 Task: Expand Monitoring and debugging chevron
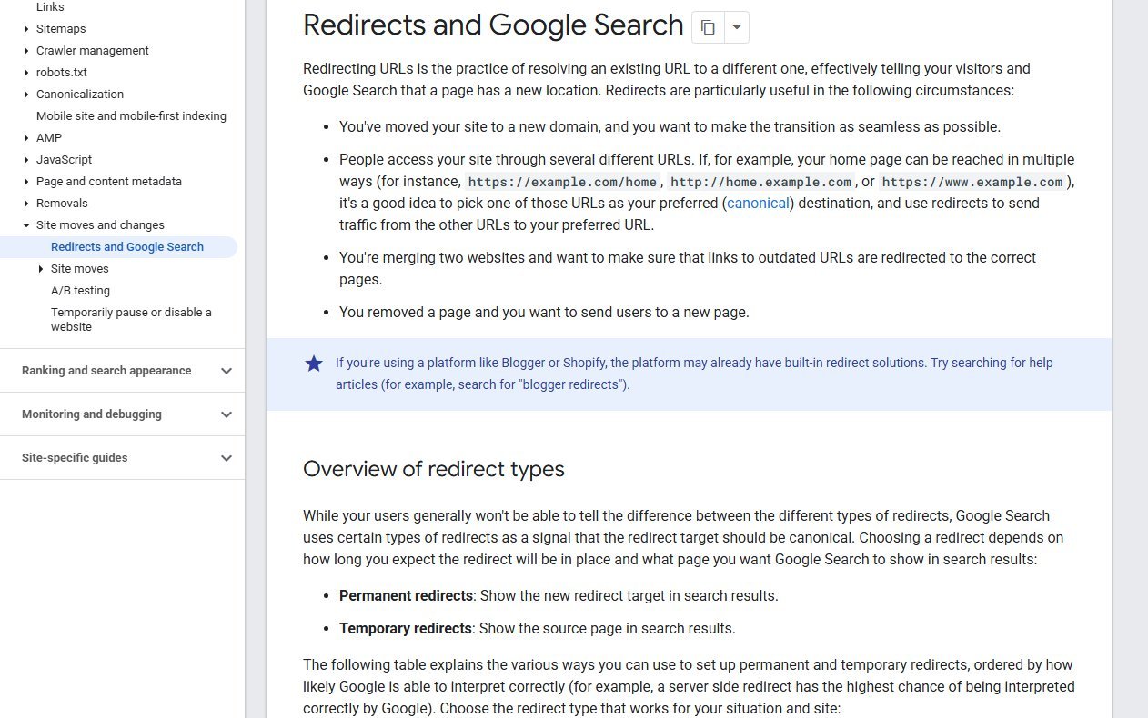(227, 414)
